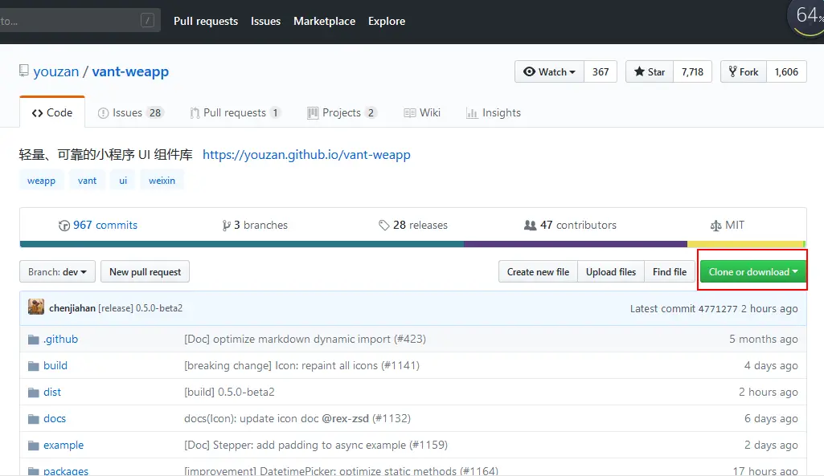The width and height of the screenshot is (824, 476).
Task: Open the youzan owner link
Action: pos(56,71)
